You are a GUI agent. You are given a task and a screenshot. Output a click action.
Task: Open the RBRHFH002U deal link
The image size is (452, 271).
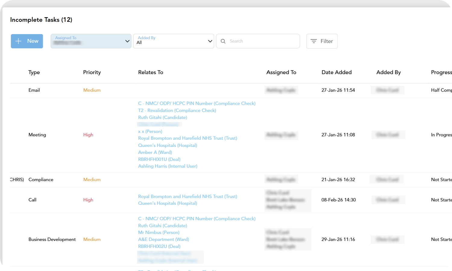point(159,246)
